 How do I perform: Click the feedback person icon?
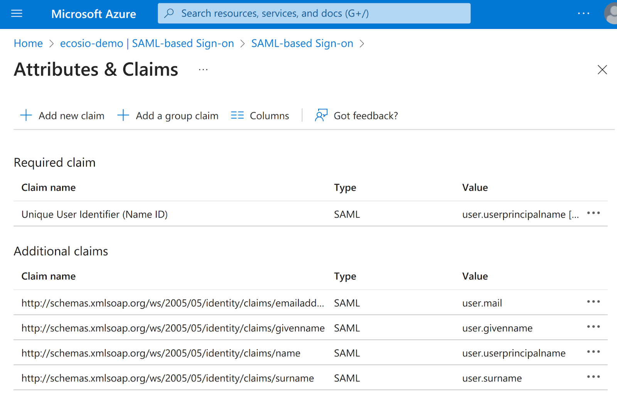(x=321, y=115)
